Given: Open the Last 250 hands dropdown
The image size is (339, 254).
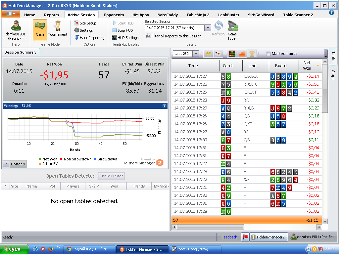Looking at the screenshot, I should pos(196,54).
